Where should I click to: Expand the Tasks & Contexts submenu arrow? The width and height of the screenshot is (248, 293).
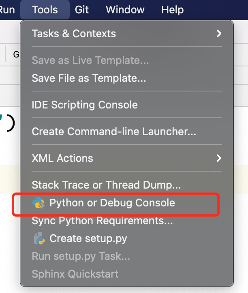click(x=219, y=34)
